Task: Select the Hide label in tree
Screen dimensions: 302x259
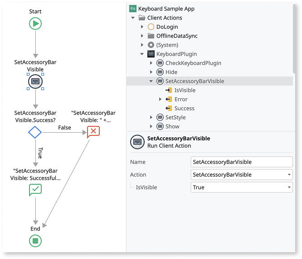Action: pos(171,72)
